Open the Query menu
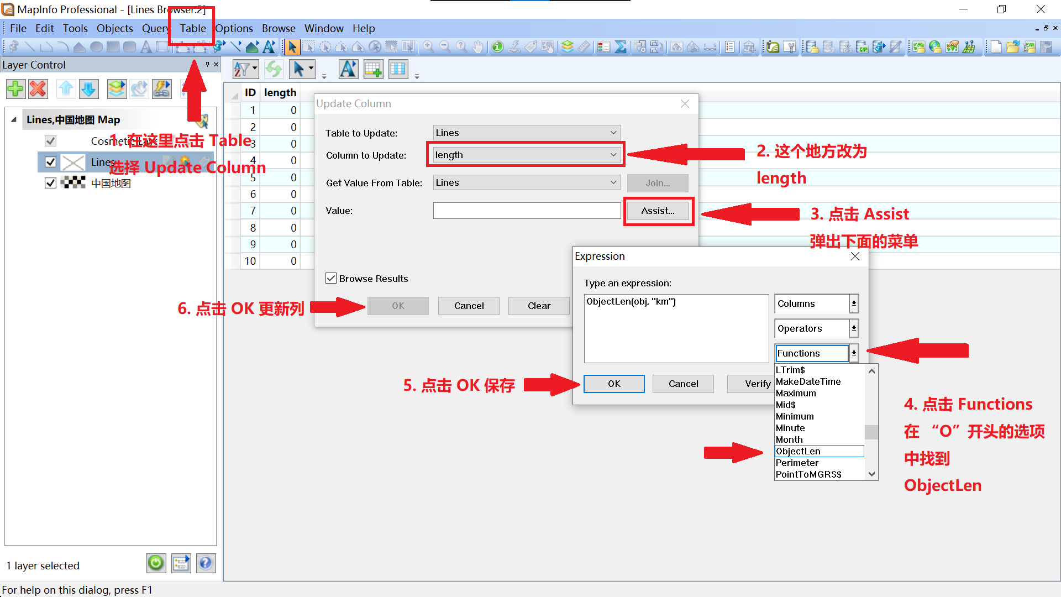The width and height of the screenshot is (1061, 597). tap(155, 28)
